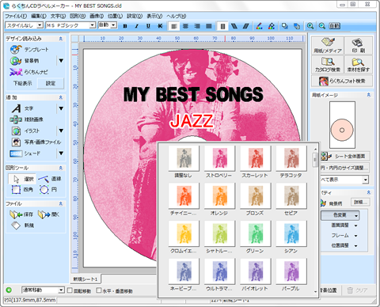Open the ファイル(F) menu
380x307 pixels.
16,16
